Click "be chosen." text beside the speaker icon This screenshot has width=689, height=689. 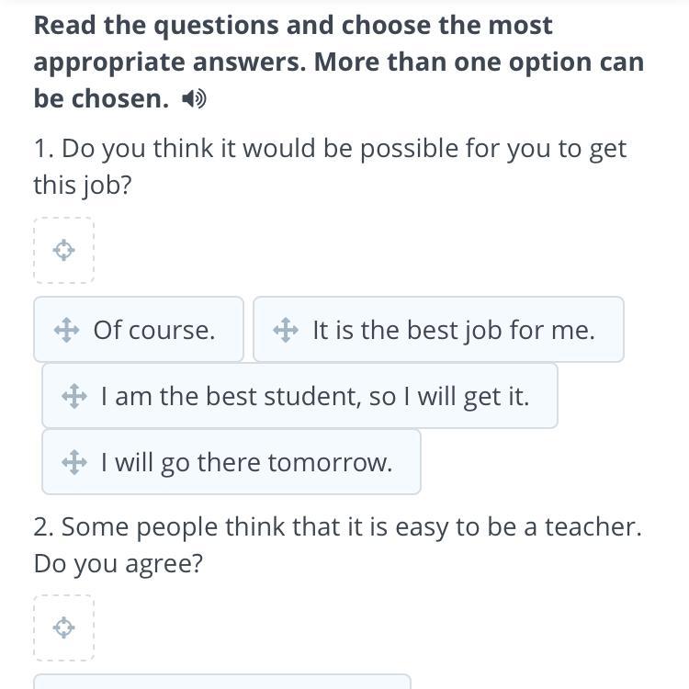[x=101, y=99]
